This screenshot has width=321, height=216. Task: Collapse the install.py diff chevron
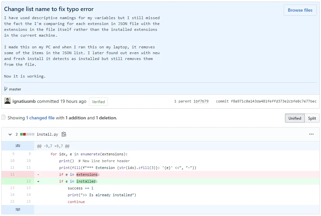pyautogui.click(x=10, y=134)
